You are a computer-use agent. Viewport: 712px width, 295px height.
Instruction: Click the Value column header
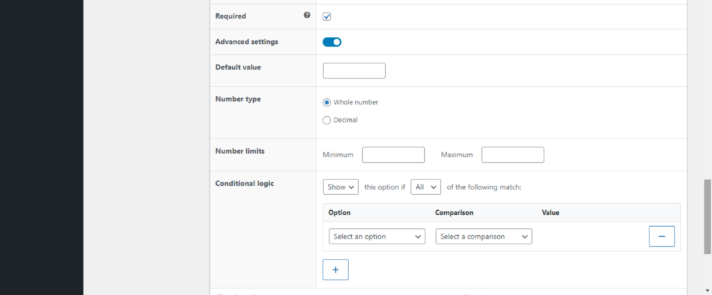[x=551, y=212]
